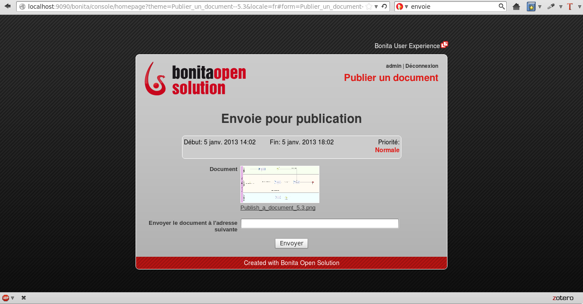
Task: Open the Adblock Plus dropdown arrow
Action: point(12,298)
